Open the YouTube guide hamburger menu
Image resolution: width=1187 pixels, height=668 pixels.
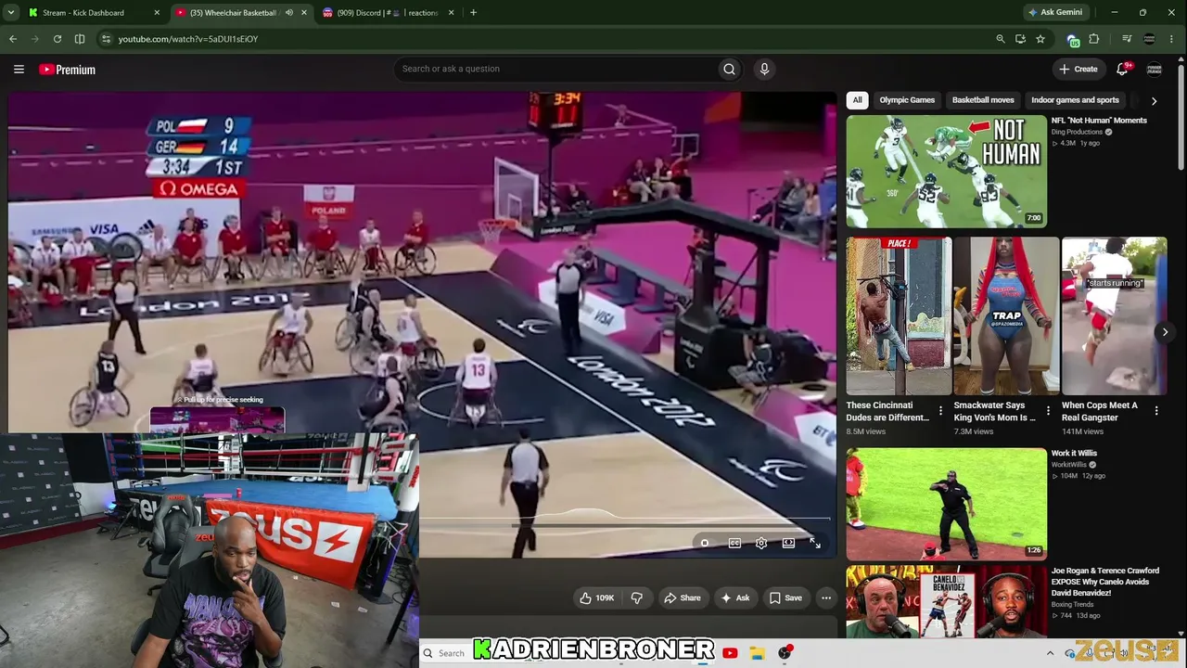coord(19,69)
